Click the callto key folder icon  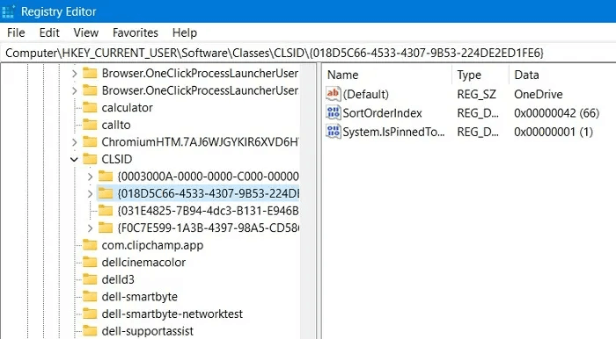[90, 125]
